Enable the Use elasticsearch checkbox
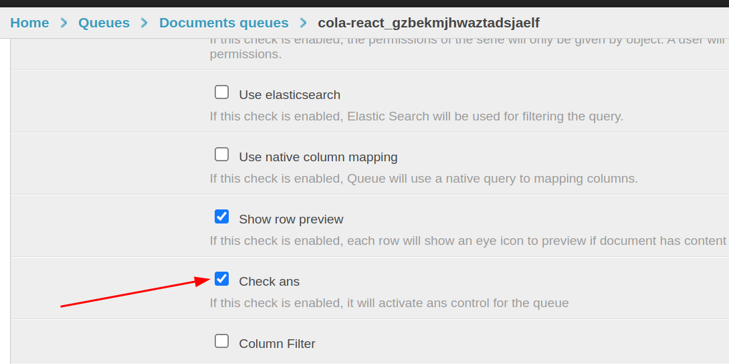The height and width of the screenshot is (364, 729). coord(221,92)
